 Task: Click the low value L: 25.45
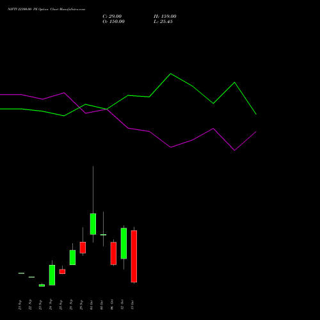[163, 22]
